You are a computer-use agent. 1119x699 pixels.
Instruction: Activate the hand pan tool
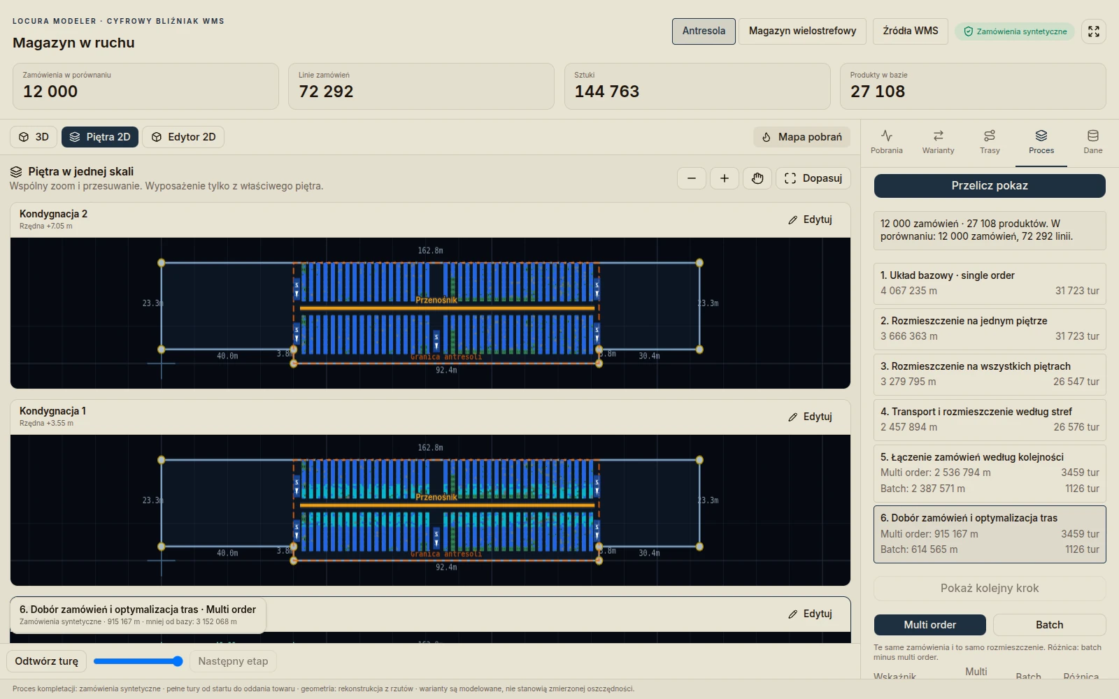(757, 178)
